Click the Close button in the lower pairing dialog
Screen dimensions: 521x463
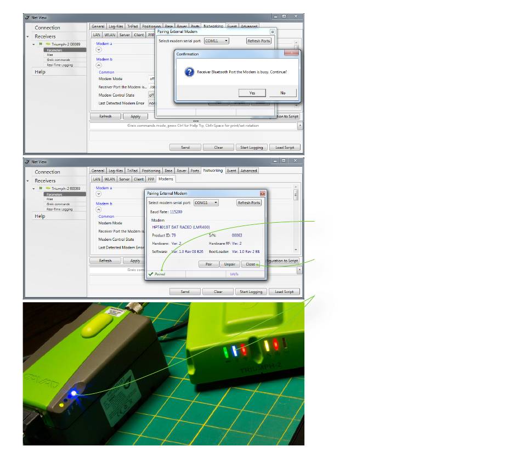pyautogui.click(x=251, y=264)
